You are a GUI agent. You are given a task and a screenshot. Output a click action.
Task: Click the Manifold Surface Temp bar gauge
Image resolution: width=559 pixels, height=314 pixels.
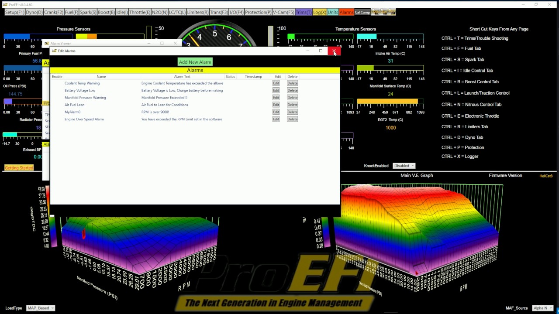[x=390, y=68]
